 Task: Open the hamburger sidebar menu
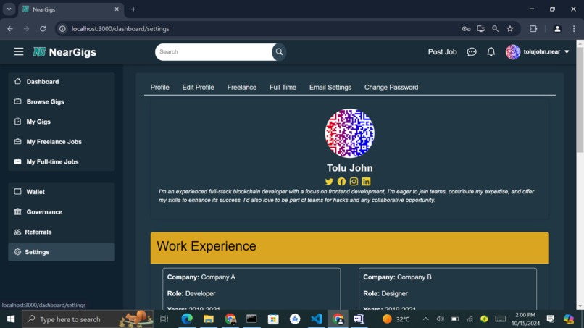click(19, 51)
